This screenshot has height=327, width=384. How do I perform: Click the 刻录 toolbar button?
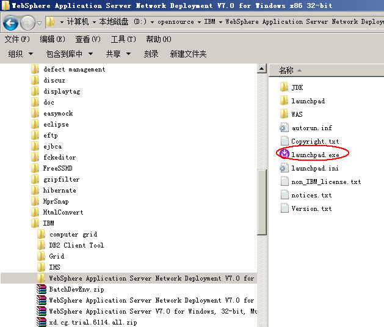(x=151, y=54)
